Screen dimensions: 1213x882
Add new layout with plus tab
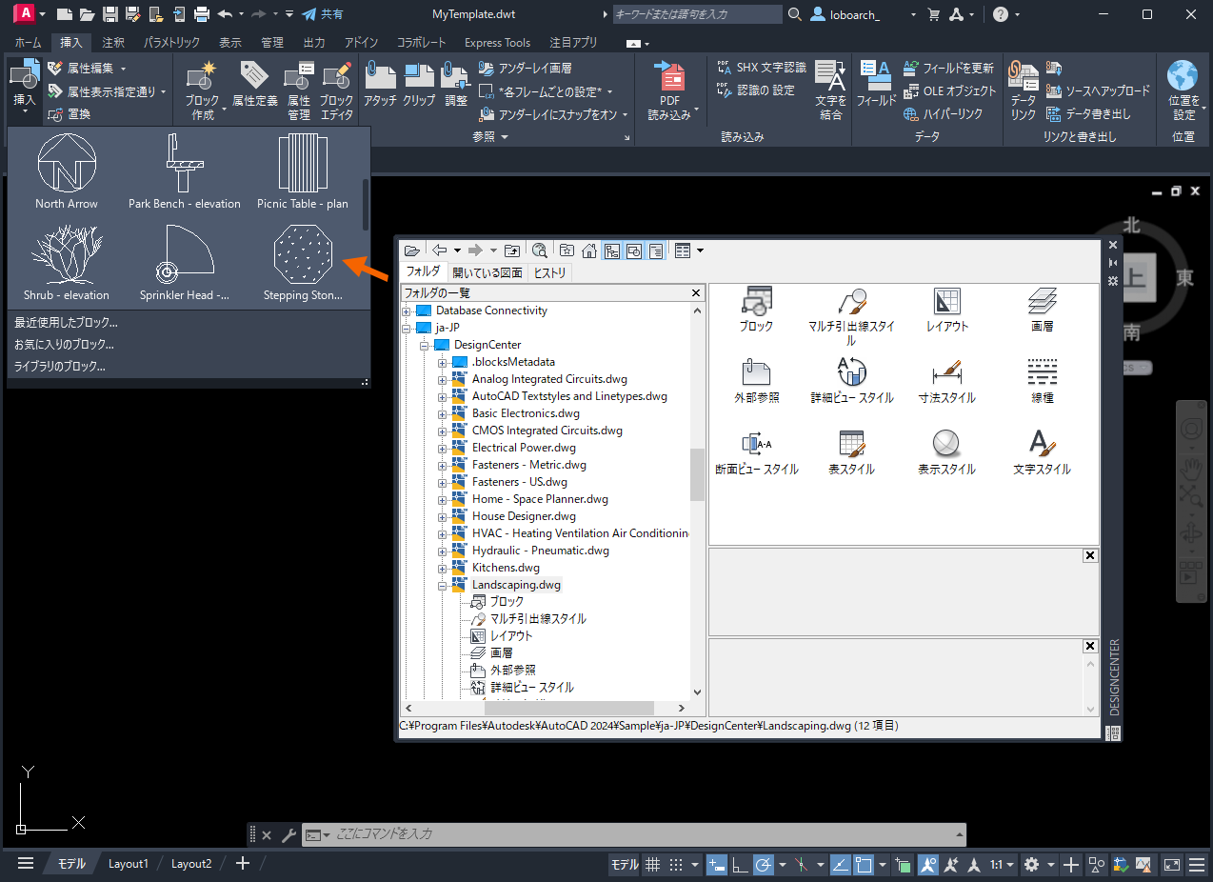tap(243, 863)
